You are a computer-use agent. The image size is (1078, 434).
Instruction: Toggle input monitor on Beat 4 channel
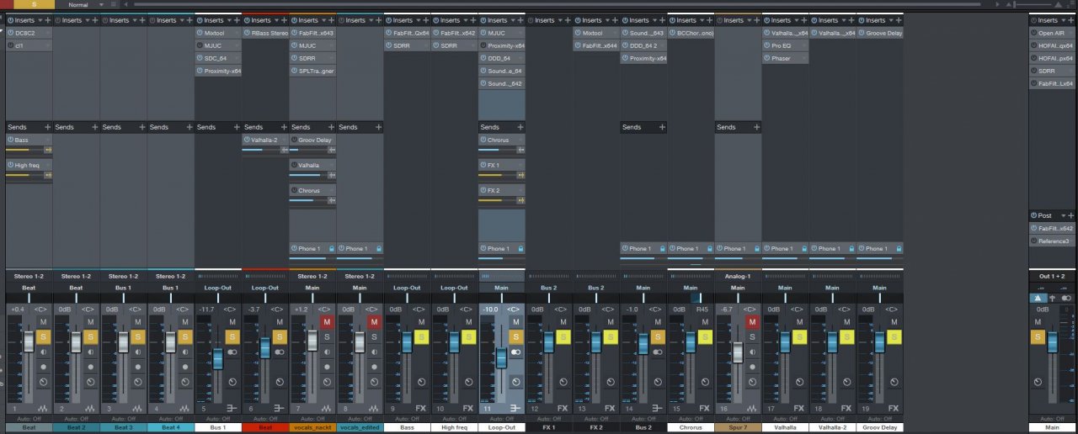click(185, 352)
